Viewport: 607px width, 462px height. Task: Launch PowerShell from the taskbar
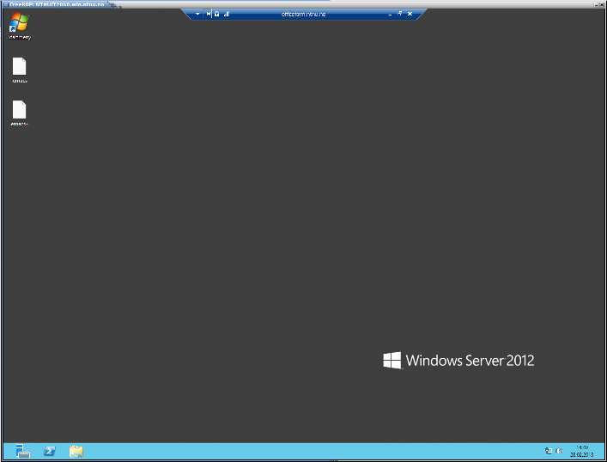49,451
